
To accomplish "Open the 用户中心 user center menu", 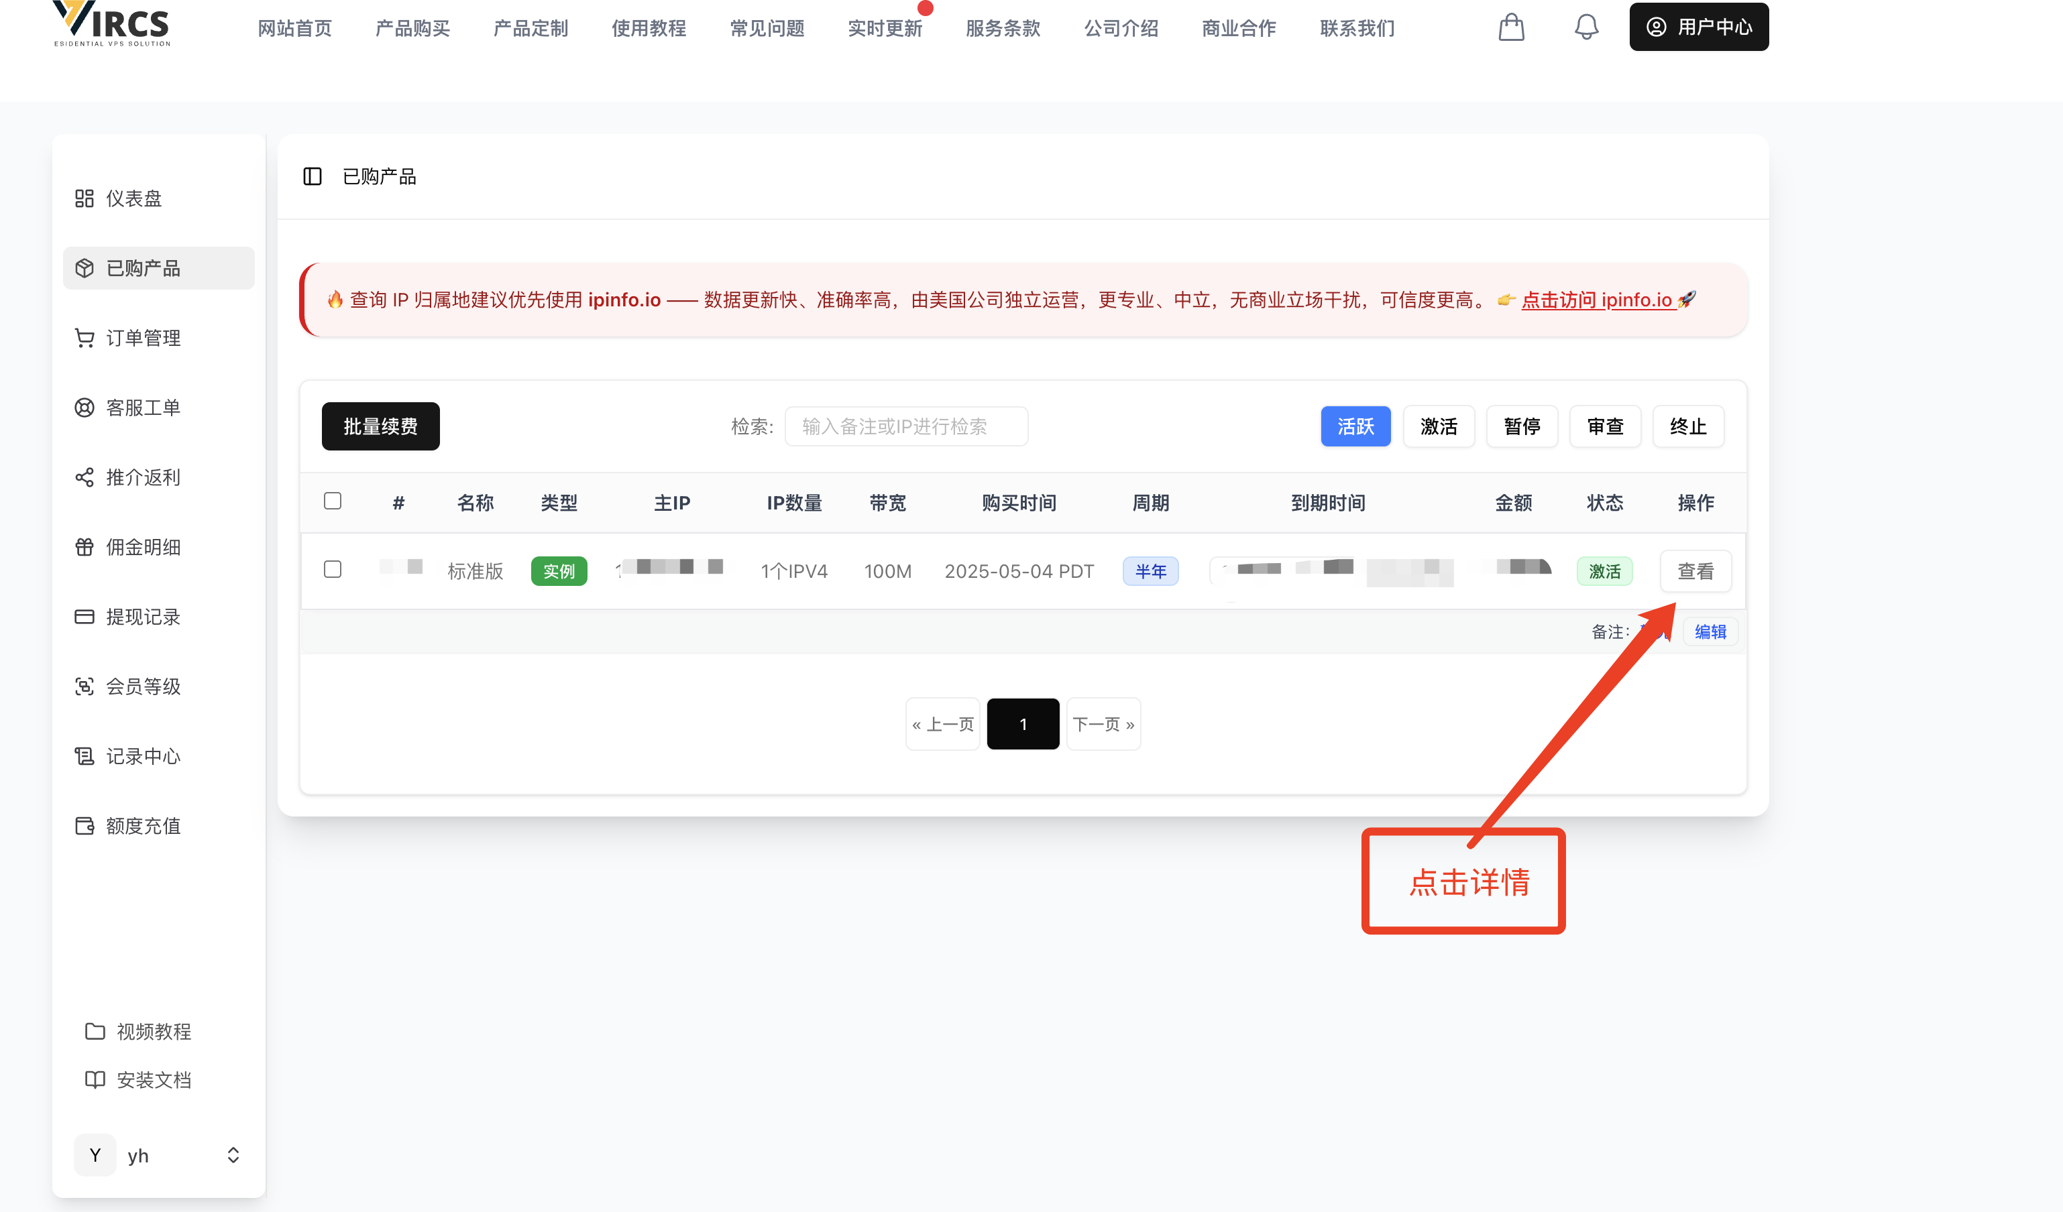I will pyautogui.click(x=1698, y=27).
